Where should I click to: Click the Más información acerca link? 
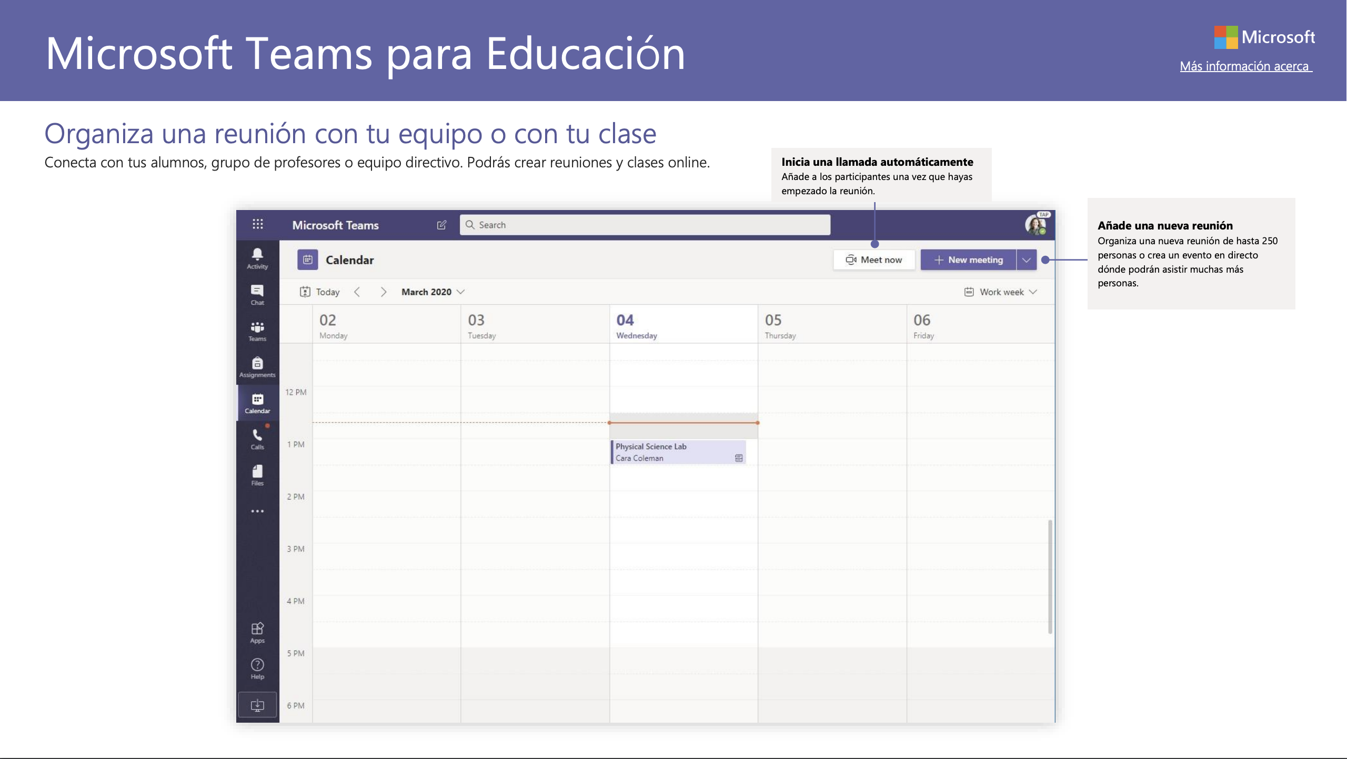pyautogui.click(x=1245, y=66)
